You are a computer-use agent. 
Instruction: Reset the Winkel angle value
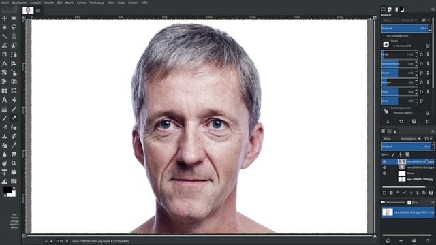point(422,73)
